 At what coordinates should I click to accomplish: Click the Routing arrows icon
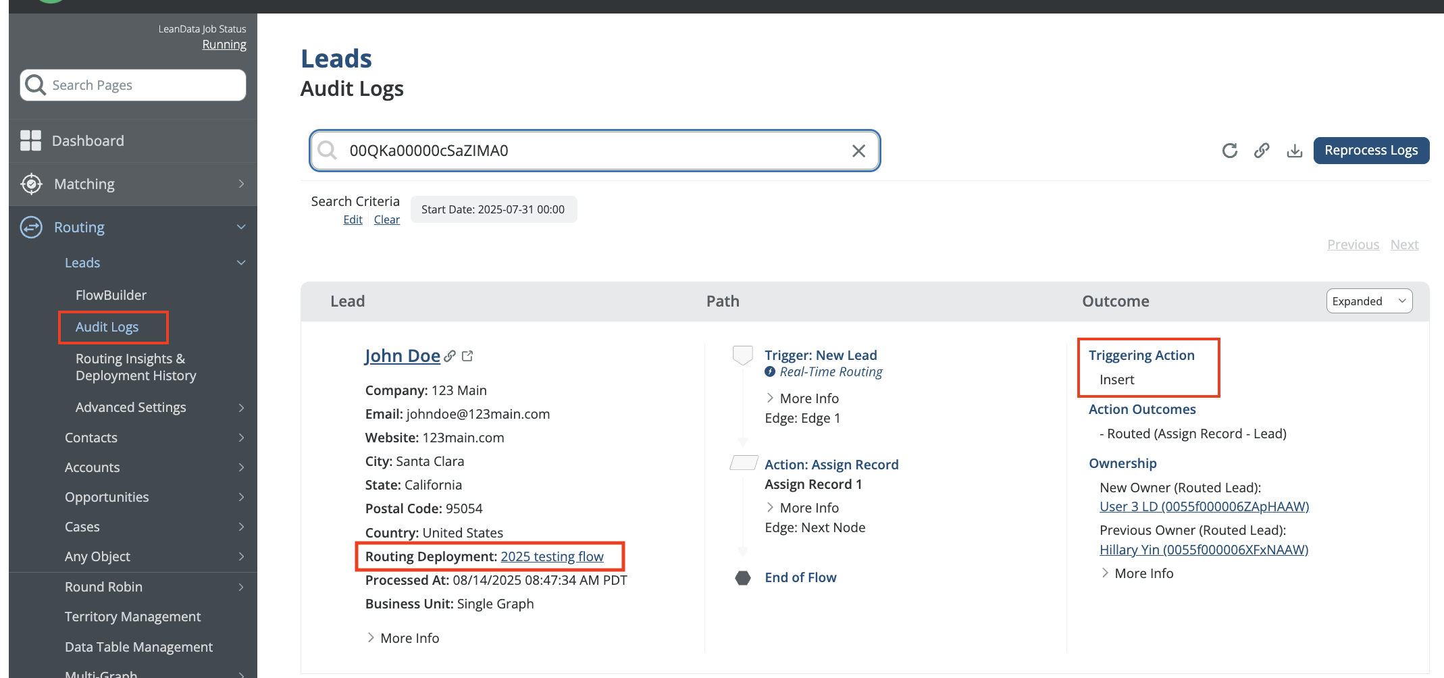pyautogui.click(x=31, y=227)
